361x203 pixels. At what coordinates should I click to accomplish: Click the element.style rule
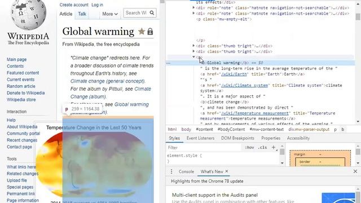pyautogui.click(x=184, y=156)
